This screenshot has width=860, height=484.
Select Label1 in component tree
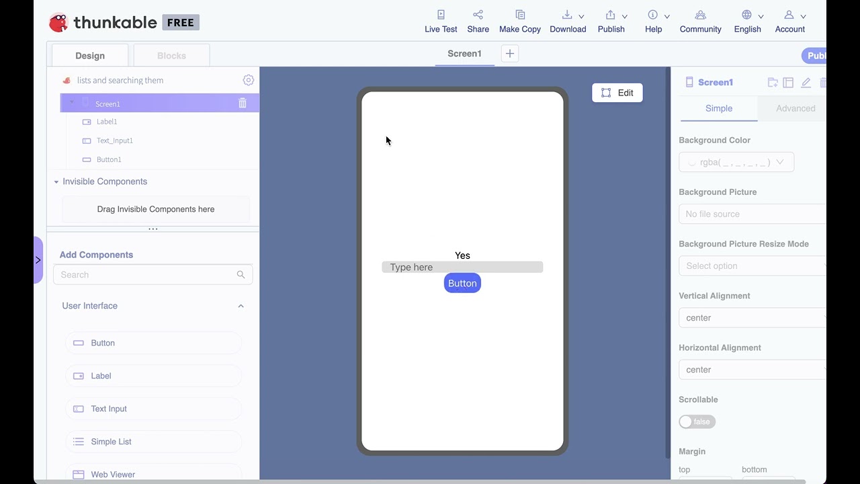point(107,122)
